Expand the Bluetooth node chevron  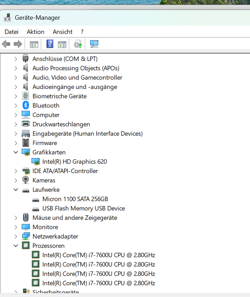pyautogui.click(x=16, y=106)
